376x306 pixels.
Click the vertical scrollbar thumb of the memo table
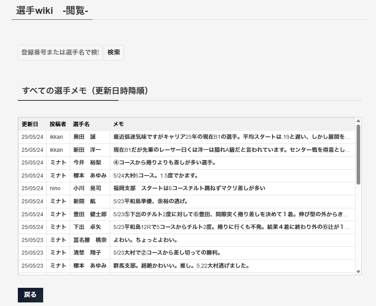coord(358,155)
